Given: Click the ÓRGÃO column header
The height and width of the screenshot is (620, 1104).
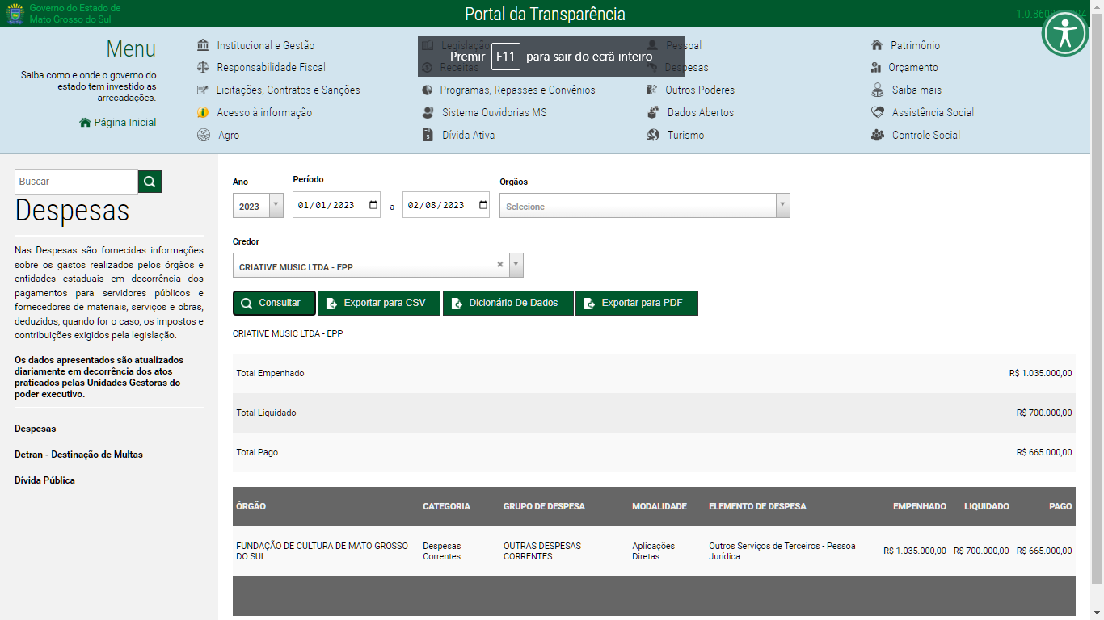Looking at the screenshot, I should (251, 506).
